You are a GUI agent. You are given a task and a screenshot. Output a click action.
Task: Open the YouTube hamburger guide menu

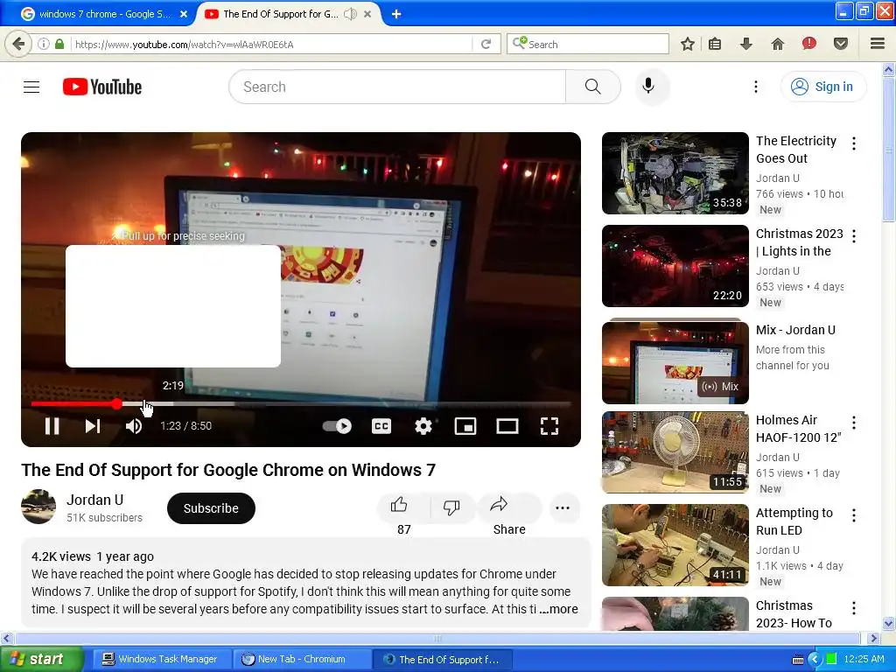(31, 87)
